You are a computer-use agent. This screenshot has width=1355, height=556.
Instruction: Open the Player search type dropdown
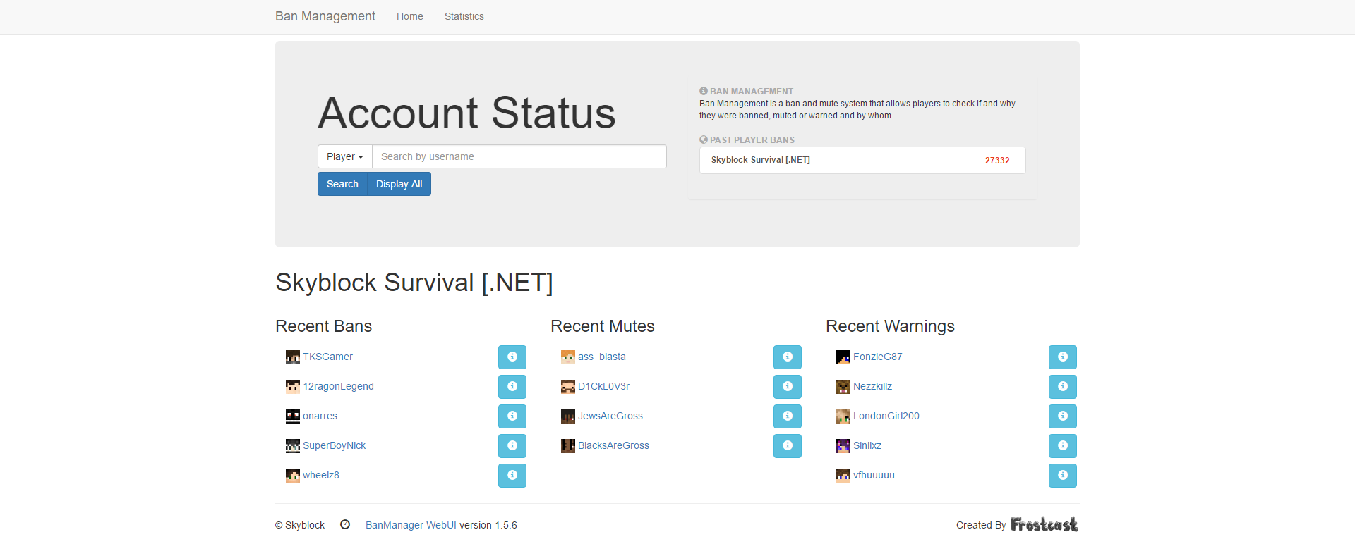pos(345,156)
